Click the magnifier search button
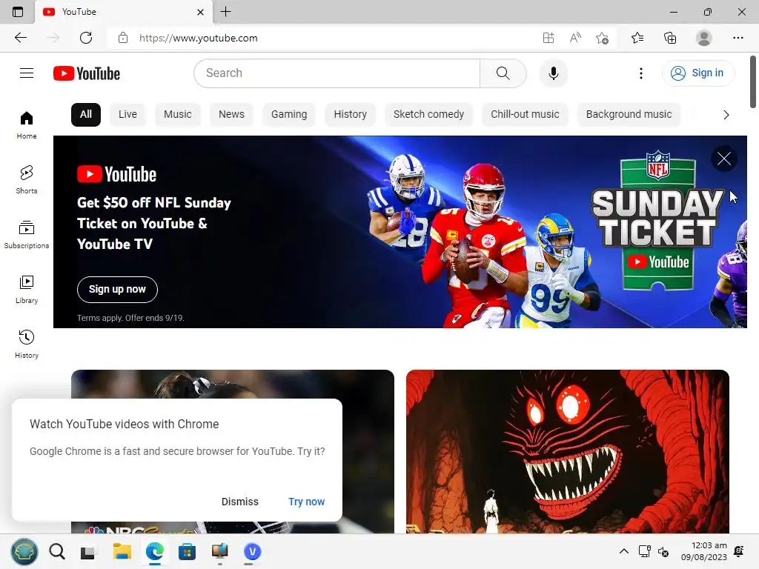The width and height of the screenshot is (759, 569). pyautogui.click(x=503, y=73)
